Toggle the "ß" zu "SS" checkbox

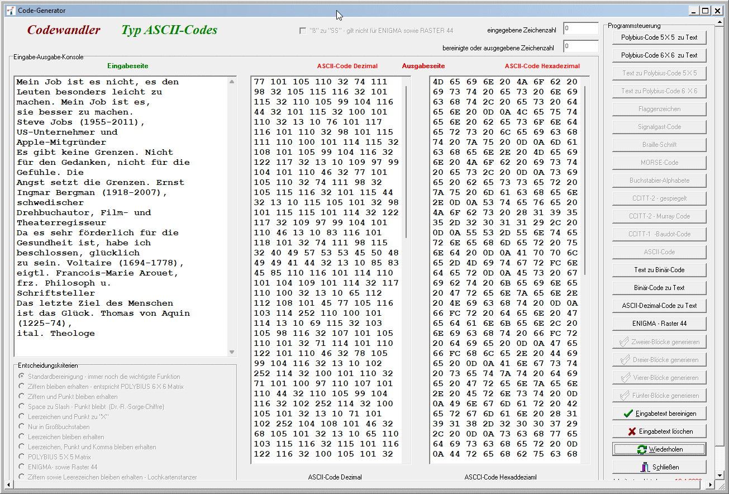[303, 31]
